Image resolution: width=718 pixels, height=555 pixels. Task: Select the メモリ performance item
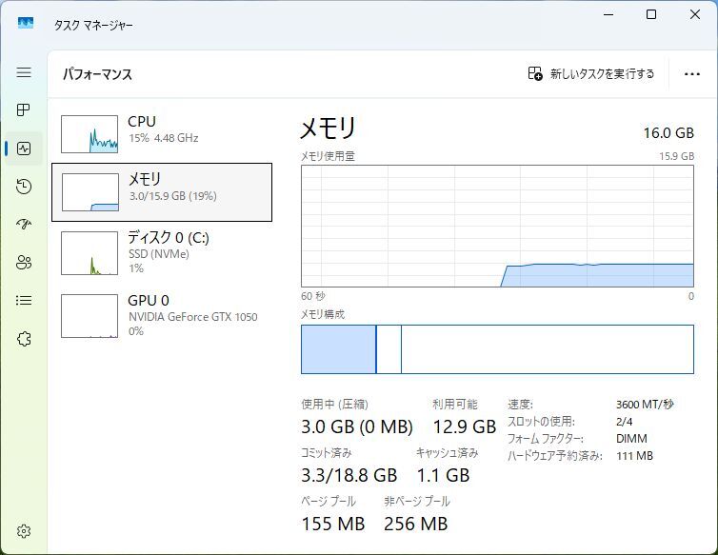click(x=162, y=191)
